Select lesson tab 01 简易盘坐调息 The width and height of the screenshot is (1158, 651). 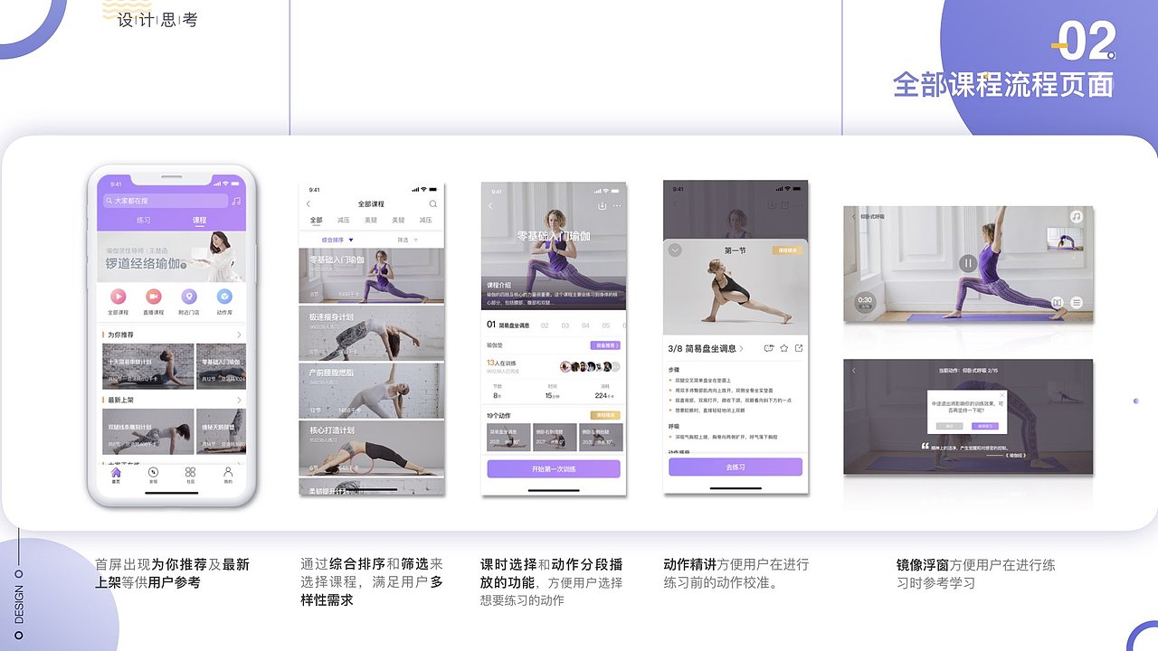tap(508, 325)
